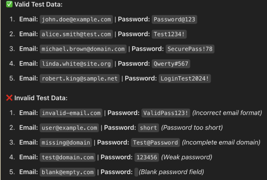This screenshot has height=180, width=267.
Task: Select user@example.com email chip
Action: click(x=69, y=128)
